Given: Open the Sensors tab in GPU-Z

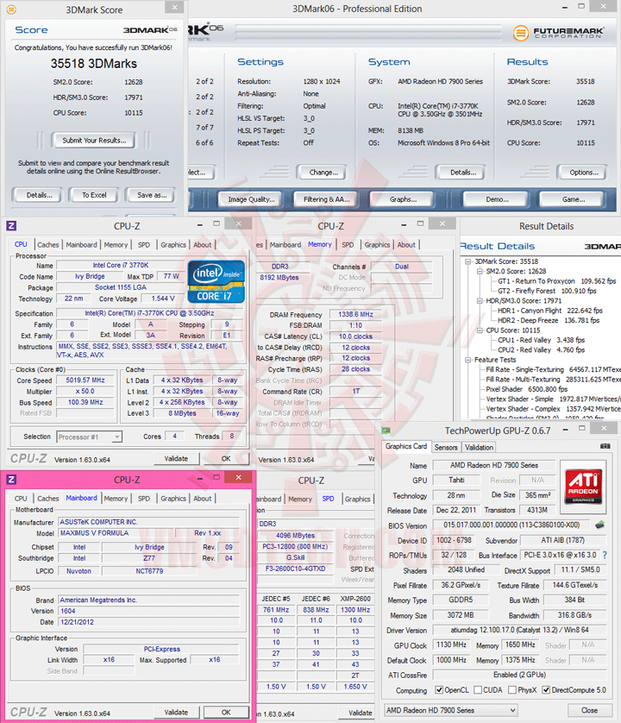Looking at the screenshot, I should pos(446,447).
